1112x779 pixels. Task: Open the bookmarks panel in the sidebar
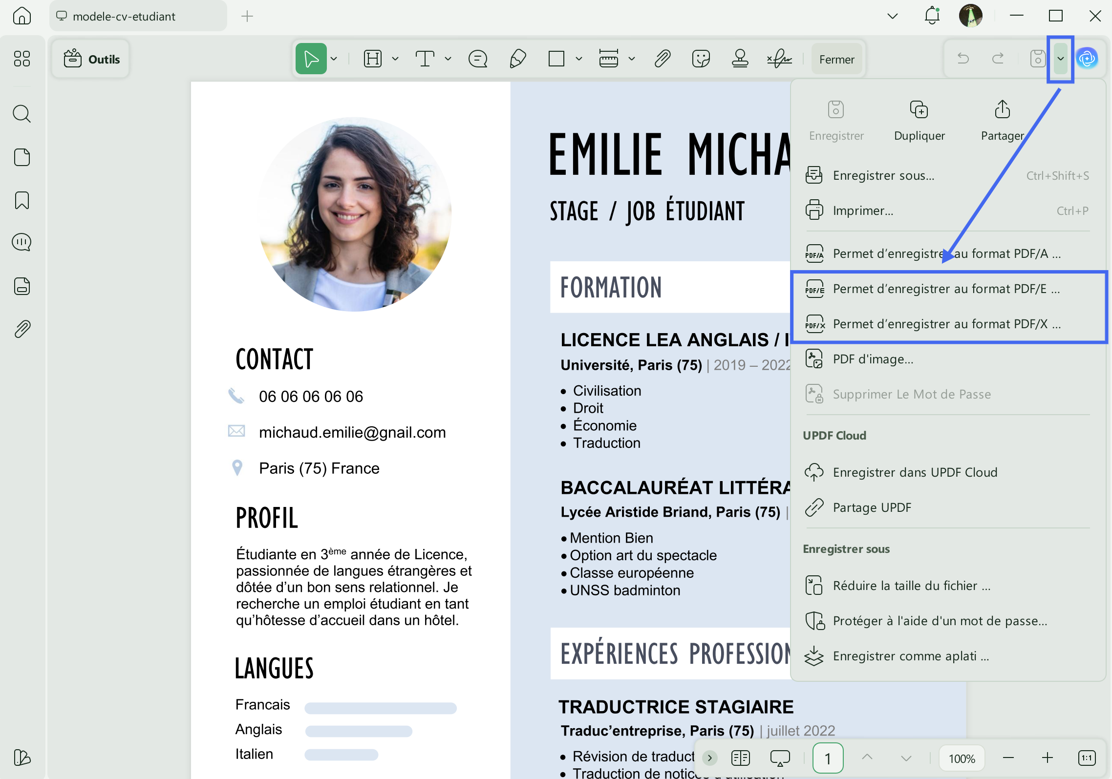tap(21, 200)
